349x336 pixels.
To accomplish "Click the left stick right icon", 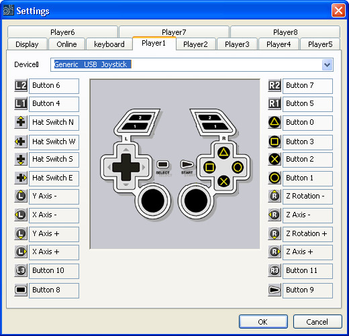I will [x=21, y=251].
